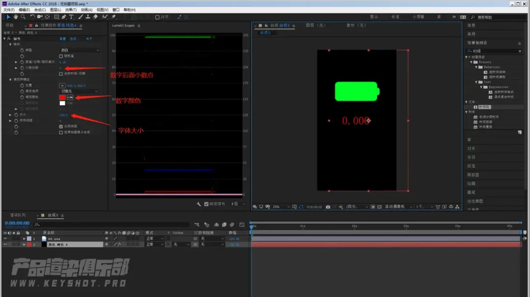Screen dimensions: 530x297
Task: Select the Roto Brush tool
Action: [x=105, y=17]
